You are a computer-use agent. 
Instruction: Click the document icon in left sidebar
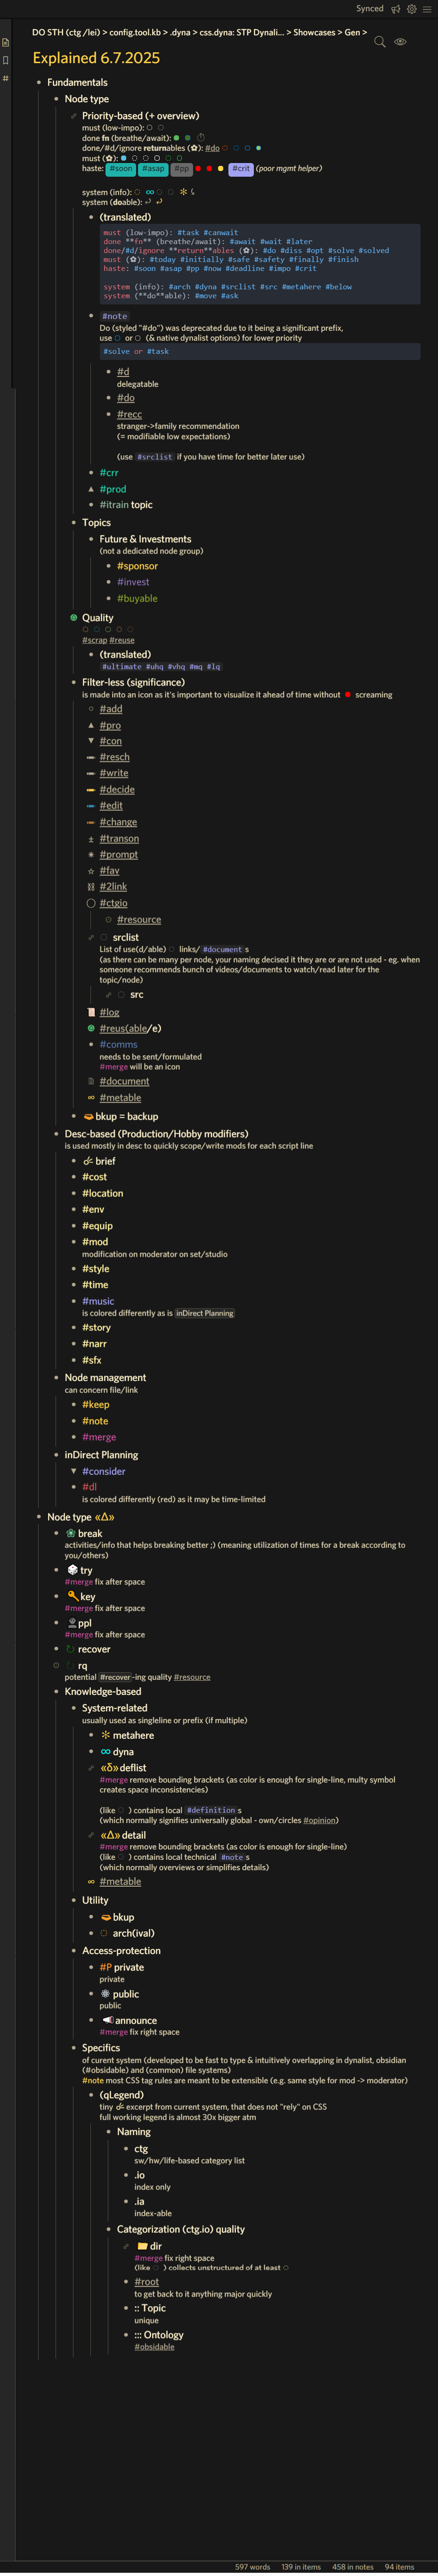[x=5, y=43]
